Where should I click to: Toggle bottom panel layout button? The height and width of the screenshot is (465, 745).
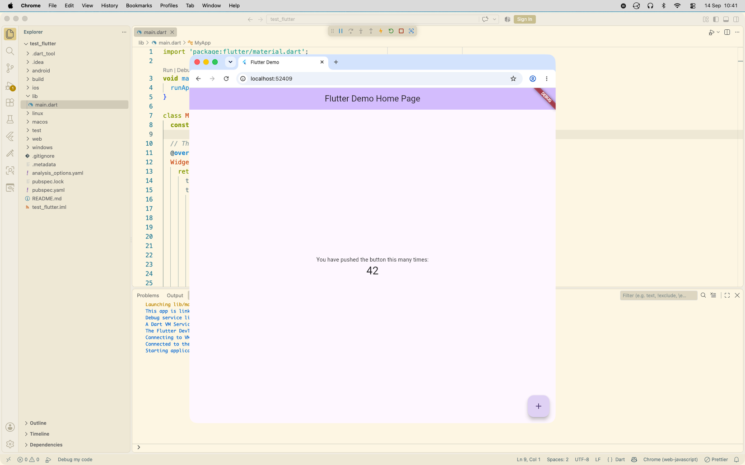(x=726, y=19)
